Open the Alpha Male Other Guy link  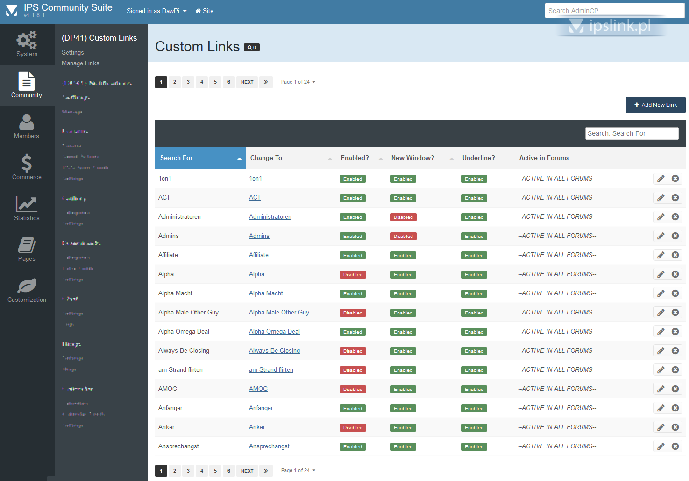pyautogui.click(x=279, y=313)
